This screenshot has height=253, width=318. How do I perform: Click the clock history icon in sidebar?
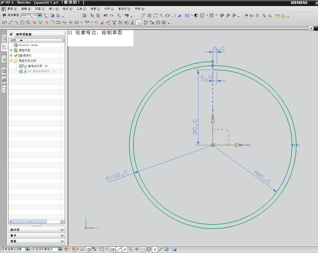click(4, 71)
